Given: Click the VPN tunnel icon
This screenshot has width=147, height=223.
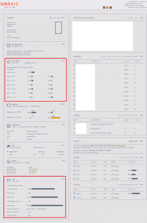Looking at the screenshot, I should pos(9,146).
